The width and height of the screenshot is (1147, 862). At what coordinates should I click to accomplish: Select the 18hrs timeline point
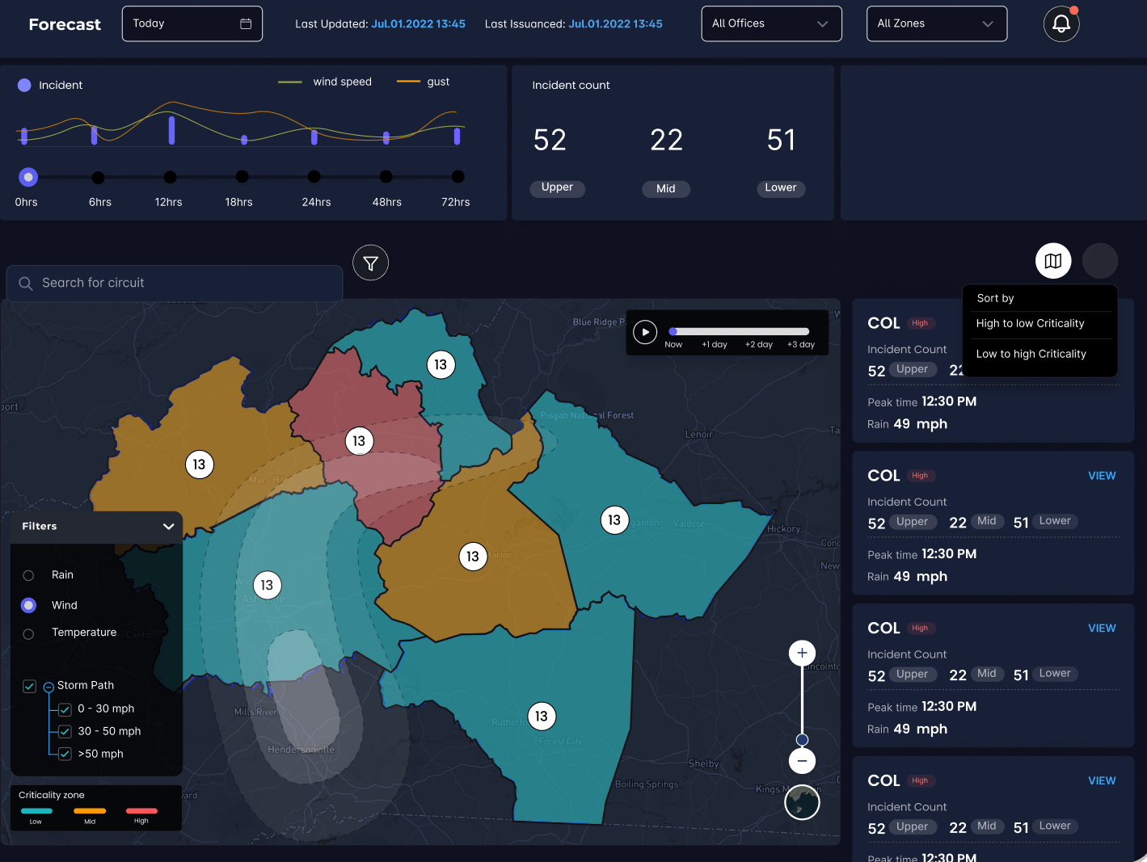(242, 176)
